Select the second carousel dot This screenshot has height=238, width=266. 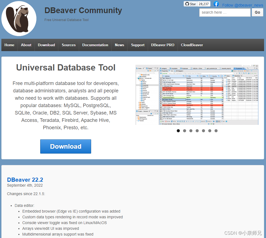(184, 131)
